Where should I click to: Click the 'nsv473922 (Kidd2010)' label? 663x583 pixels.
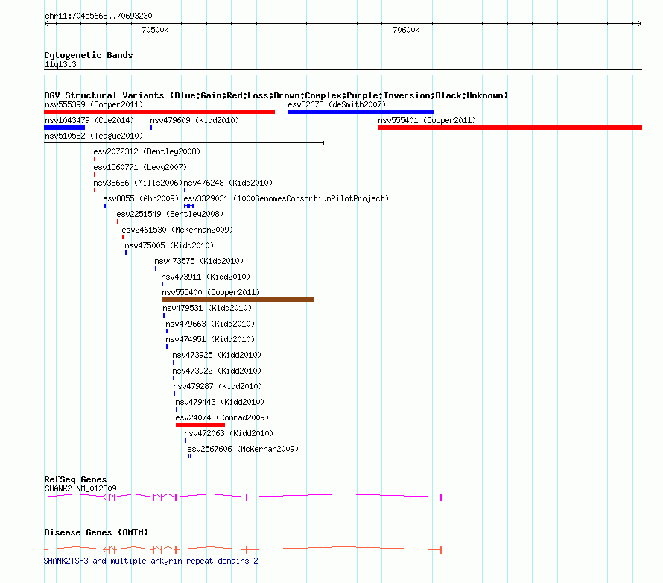(217, 371)
